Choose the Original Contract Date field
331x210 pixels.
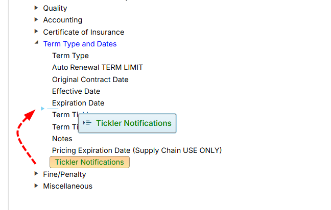click(90, 80)
